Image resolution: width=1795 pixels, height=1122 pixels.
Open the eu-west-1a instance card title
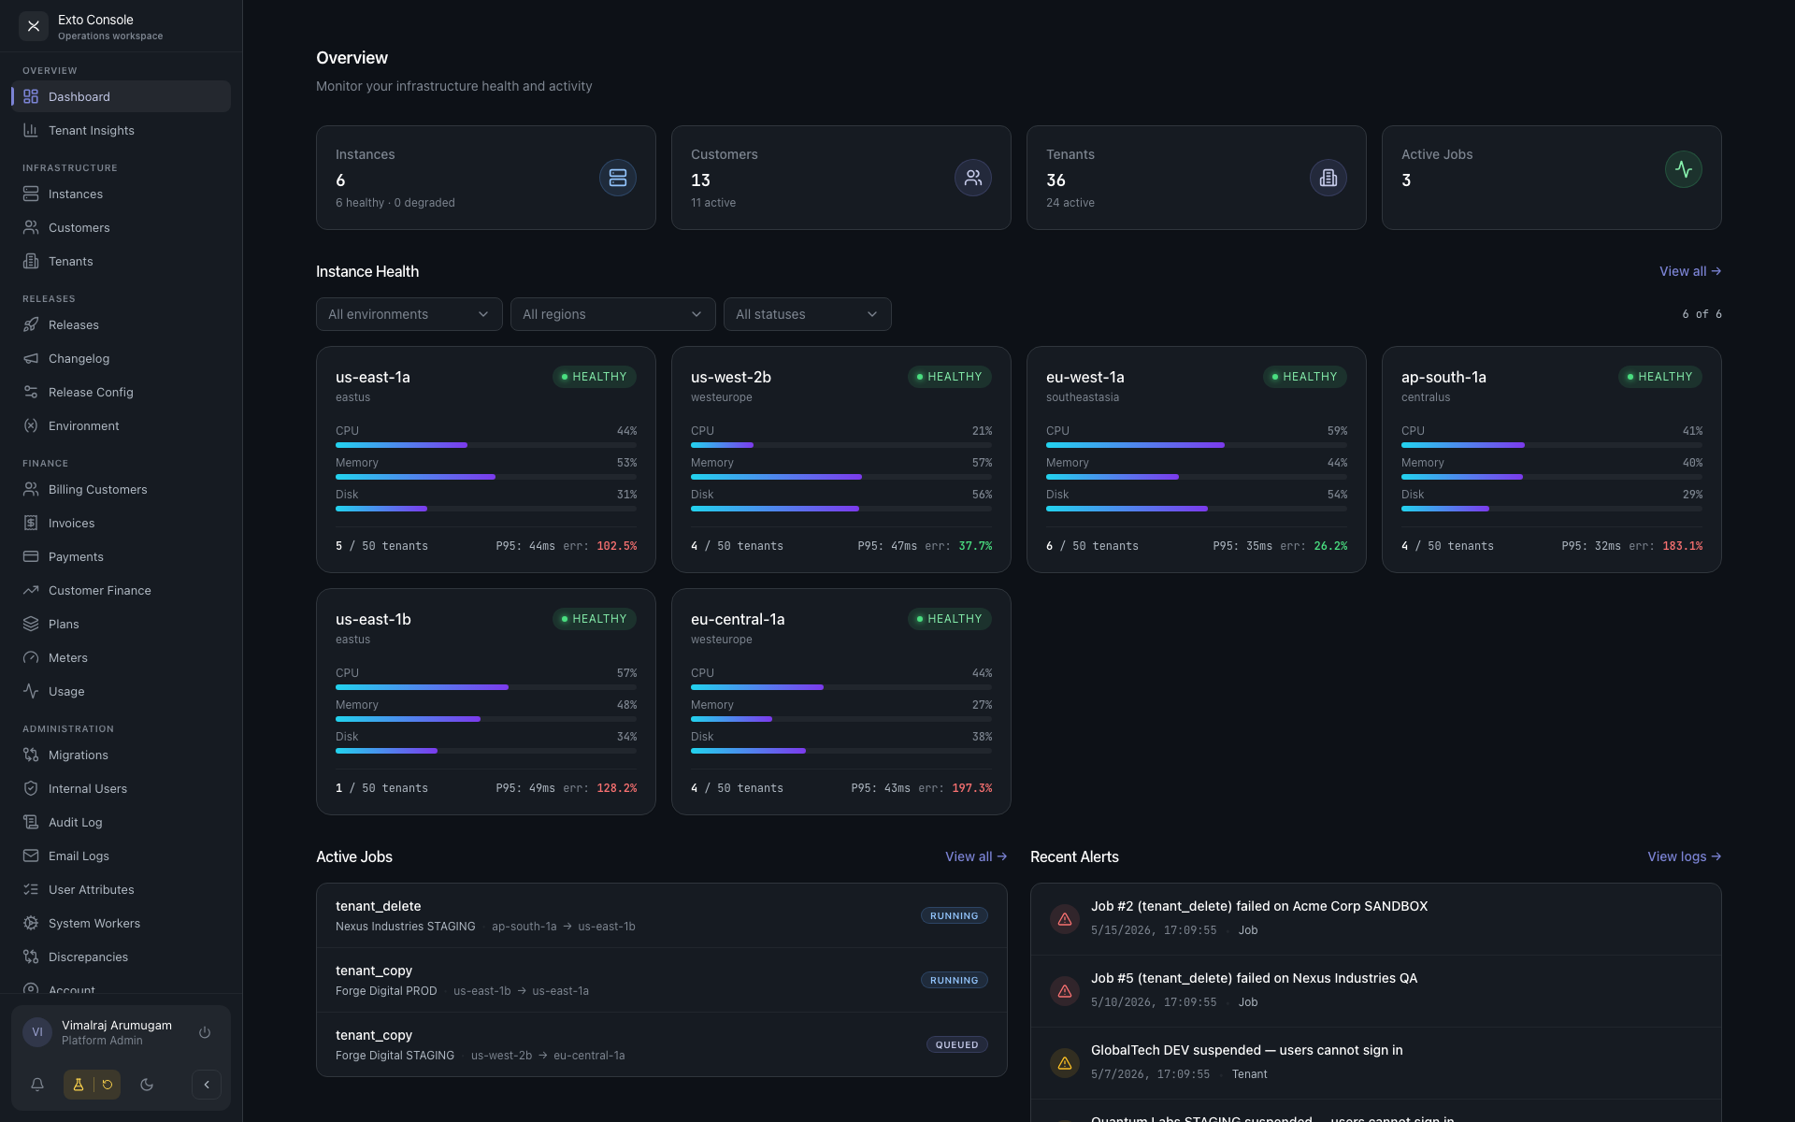click(1085, 377)
